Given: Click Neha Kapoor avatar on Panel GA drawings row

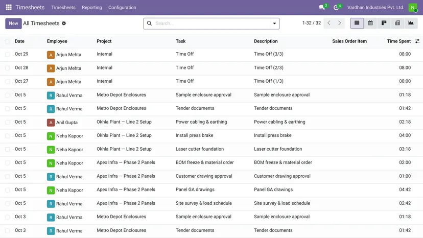Looking at the screenshot, I should point(51,190).
